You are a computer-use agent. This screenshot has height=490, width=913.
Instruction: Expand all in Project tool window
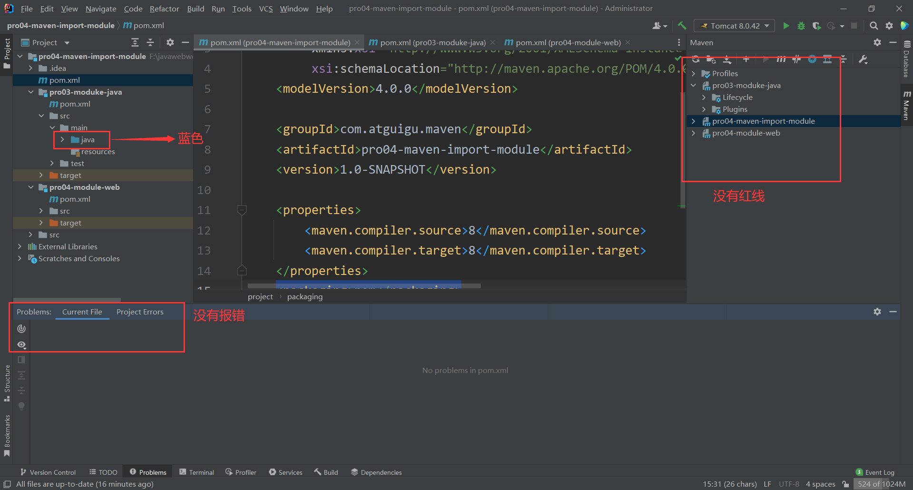(x=135, y=42)
